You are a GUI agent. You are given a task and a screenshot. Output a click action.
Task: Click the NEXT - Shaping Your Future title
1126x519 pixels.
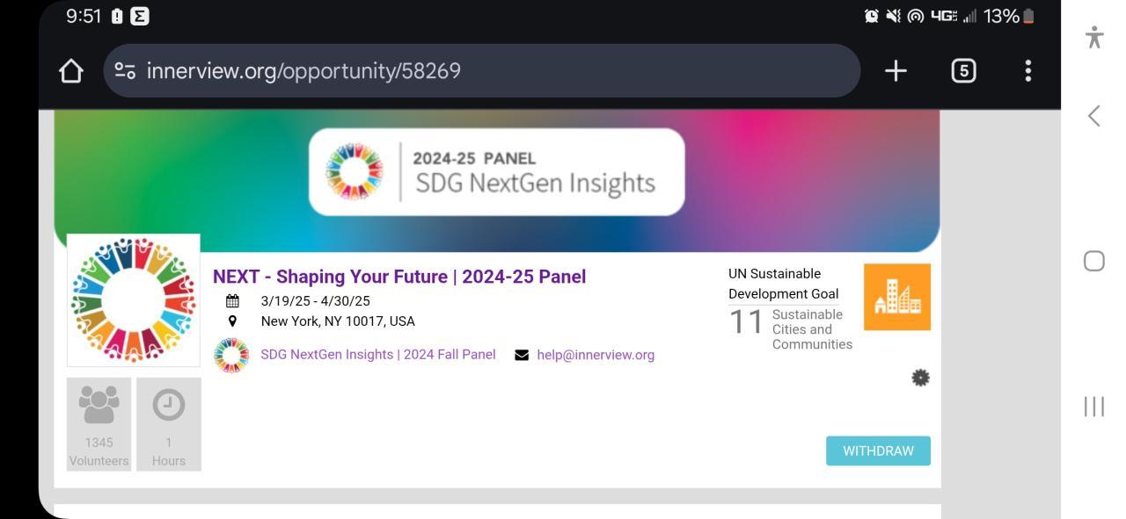[x=399, y=277]
